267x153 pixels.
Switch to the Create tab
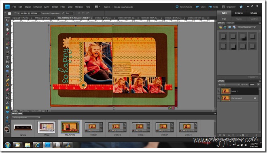(x=239, y=13)
